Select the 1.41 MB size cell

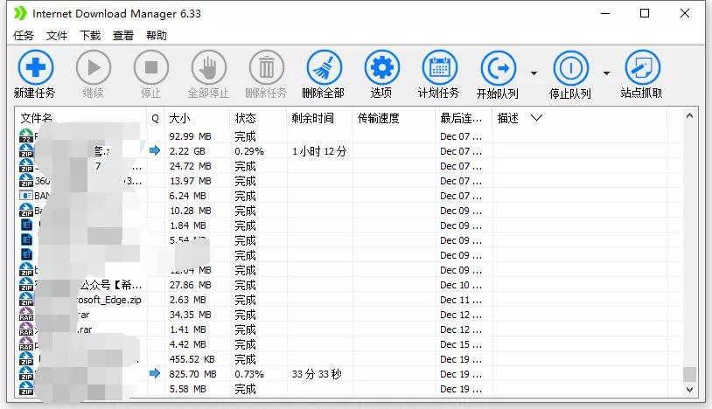coord(187,329)
